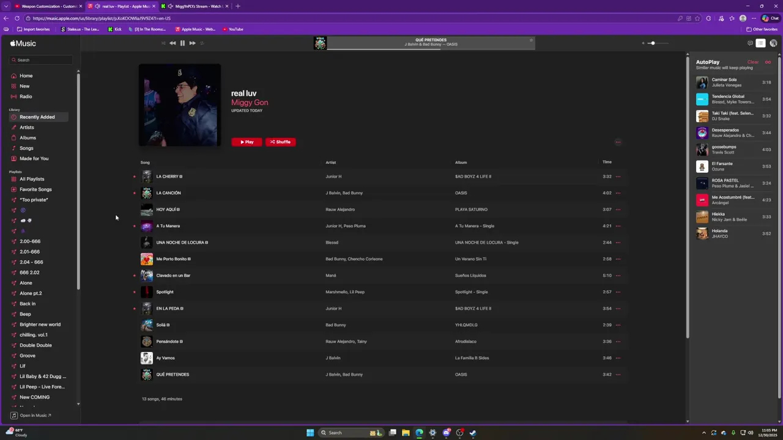Switch to the MiggYnPLYz Stream browser tab
783x440 pixels.
[x=195, y=6]
